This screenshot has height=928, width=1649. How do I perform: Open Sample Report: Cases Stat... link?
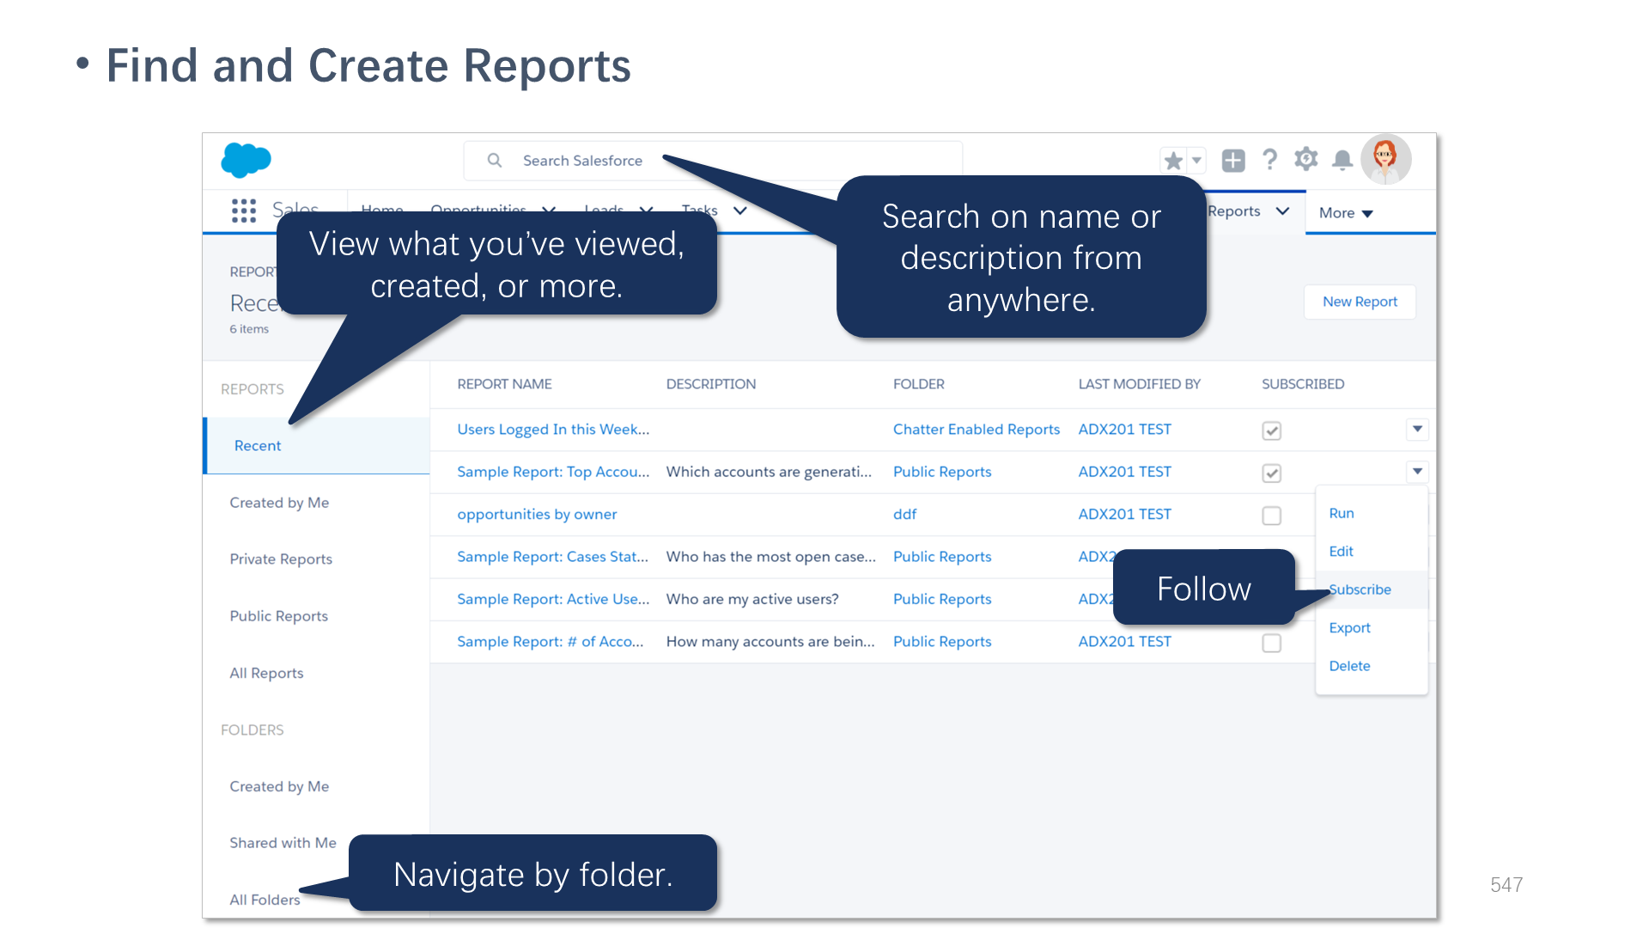click(552, 557)
